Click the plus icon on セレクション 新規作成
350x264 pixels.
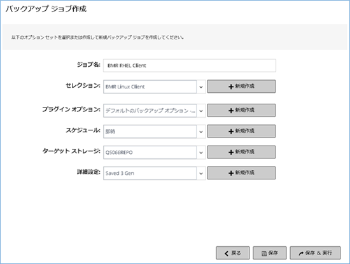tap(231, 87)
